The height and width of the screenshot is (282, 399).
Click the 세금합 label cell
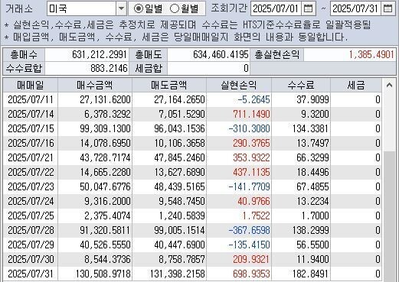(x=149, y=68)
